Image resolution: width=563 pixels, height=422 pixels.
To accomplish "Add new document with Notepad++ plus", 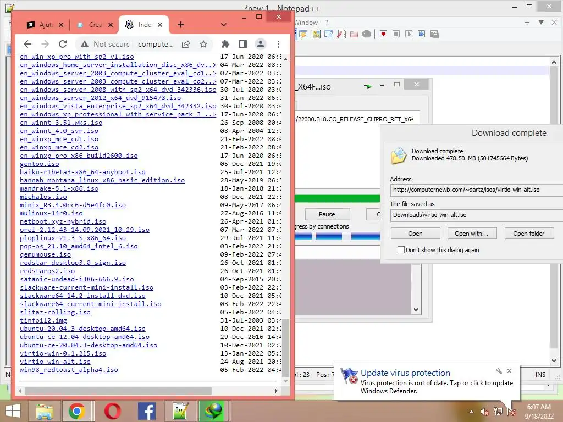I will point(527,22).
